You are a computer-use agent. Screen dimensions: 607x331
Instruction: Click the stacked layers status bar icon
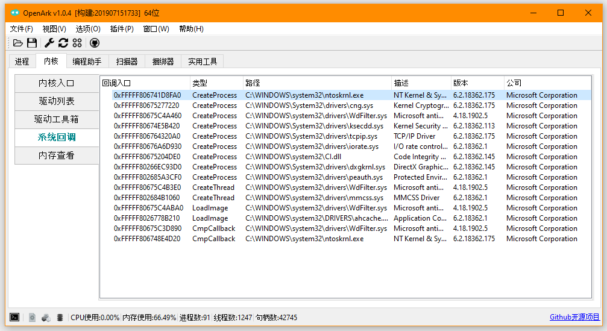(60, 317)
